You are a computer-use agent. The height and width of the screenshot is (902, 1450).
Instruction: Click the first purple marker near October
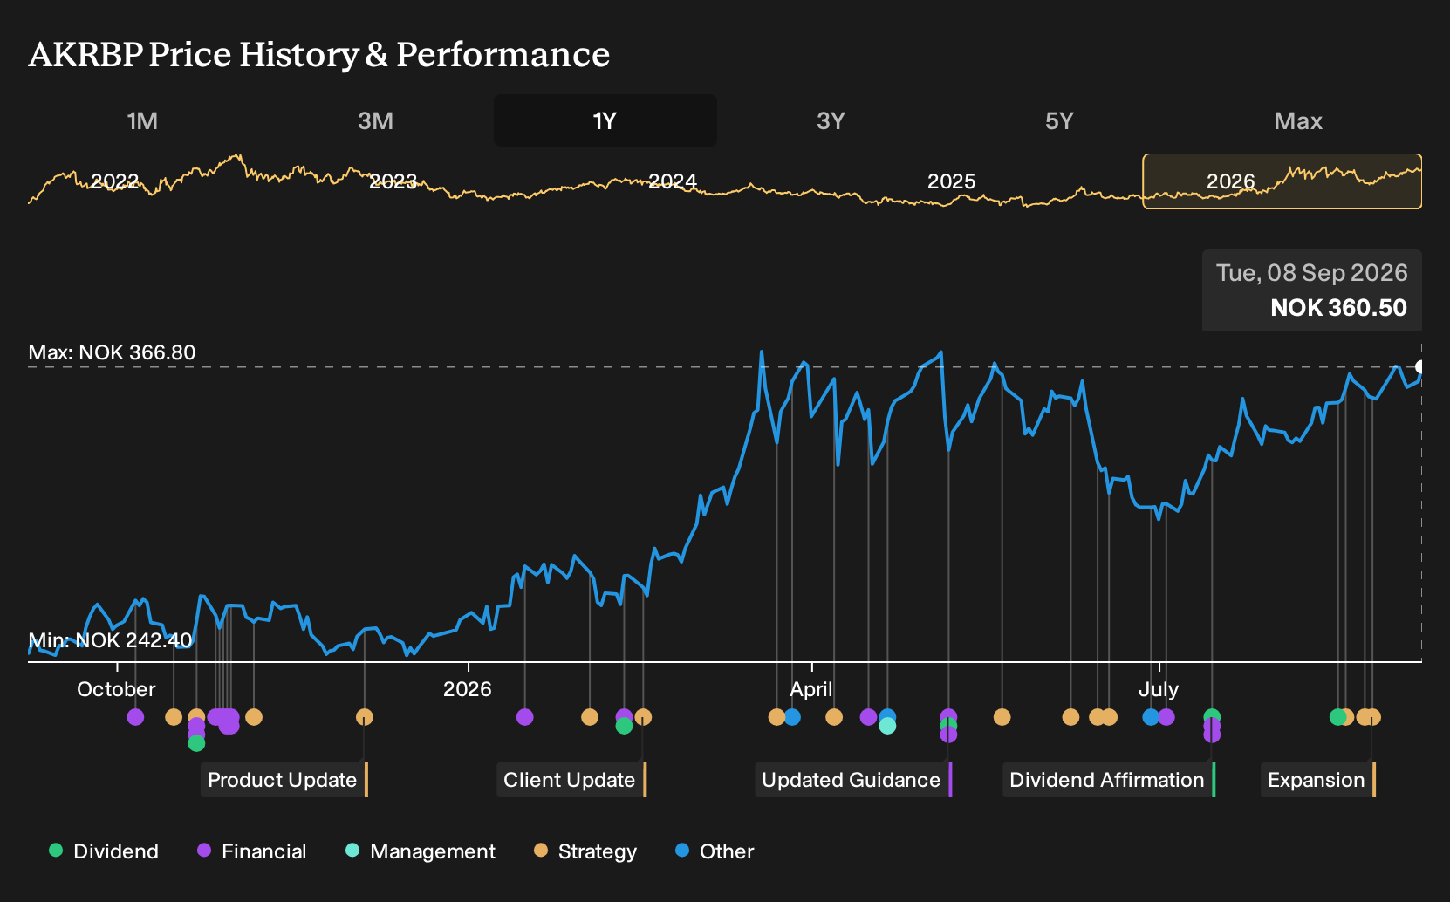pos(135,717)
